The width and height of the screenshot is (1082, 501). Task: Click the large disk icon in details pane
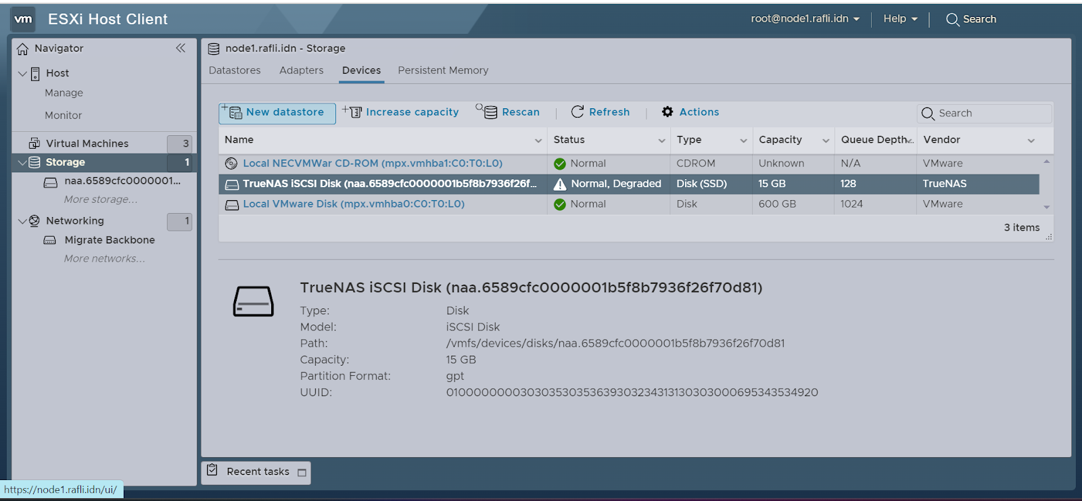click(254, 302)
